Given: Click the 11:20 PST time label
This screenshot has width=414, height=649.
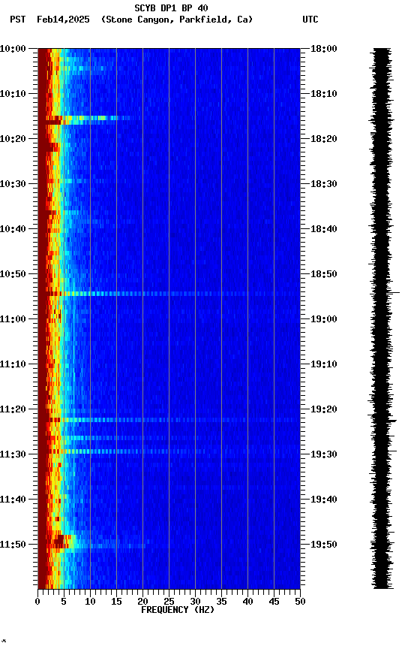Looking at the screenshot, I should point(13,410).
